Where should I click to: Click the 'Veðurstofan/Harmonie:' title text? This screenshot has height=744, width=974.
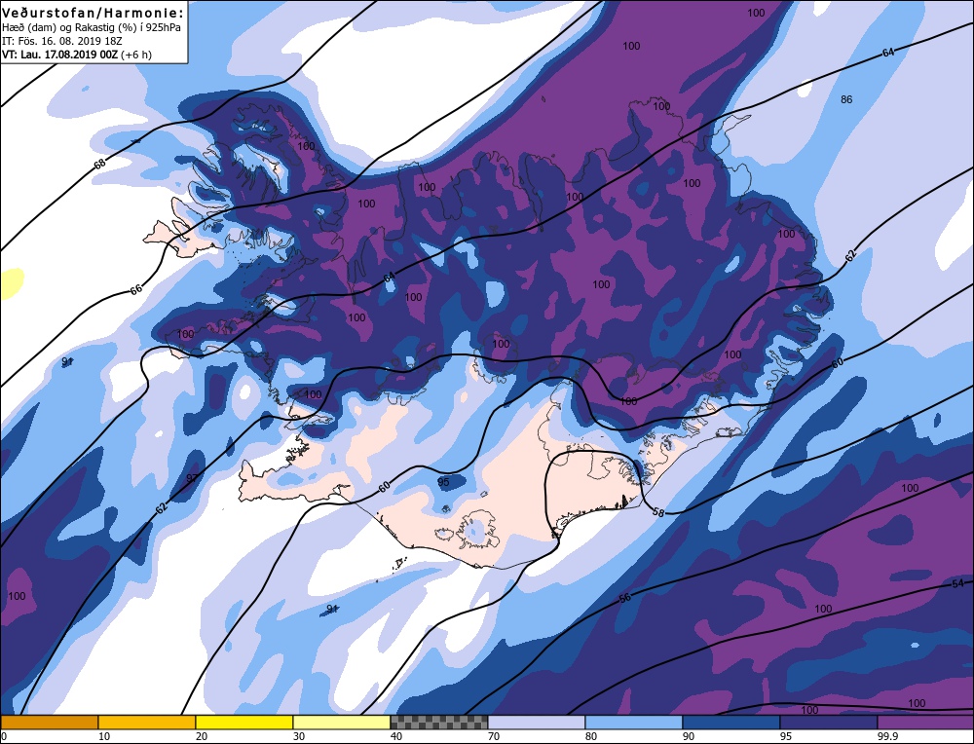(94, 13)
